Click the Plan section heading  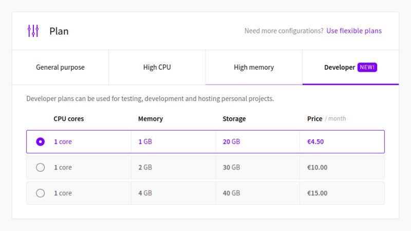tap(59, 31)
